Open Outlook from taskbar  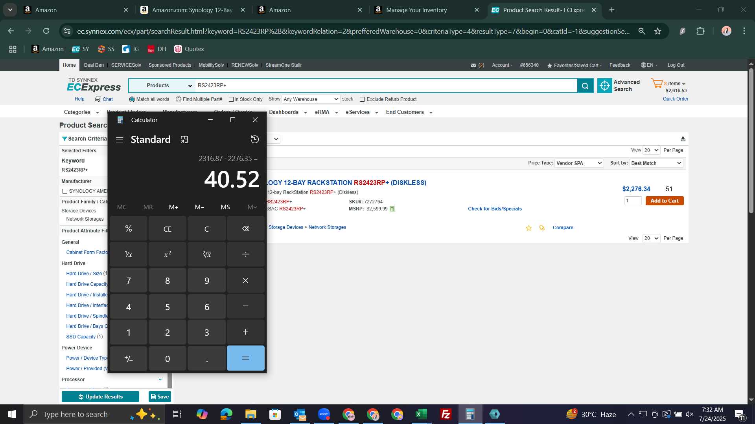[300, 414]
